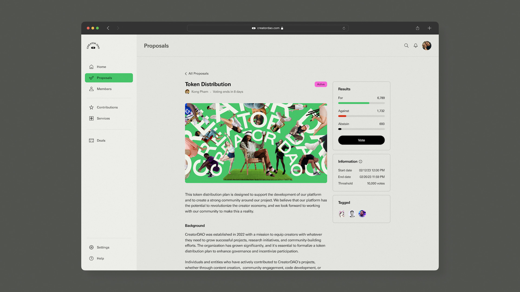The image size is (520, 292).
Task: Open Settings via the gear icon
Action: click(92, 247)
